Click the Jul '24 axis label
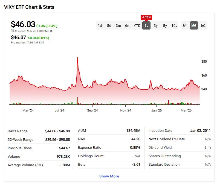Image resolution: width=217 pixels, height=184 pixels. tap(59, 110)
